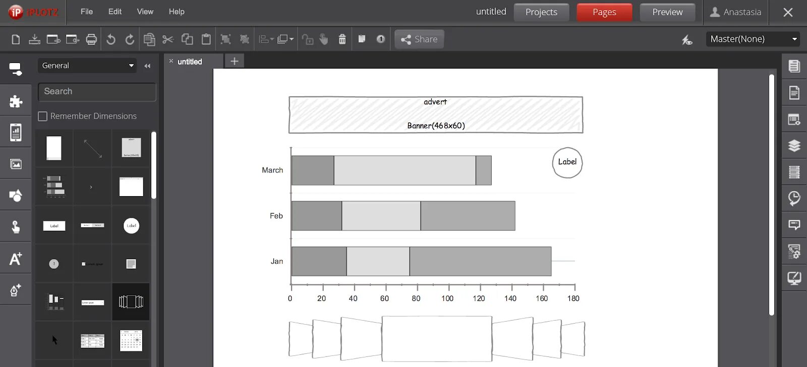Click the Search components field
807x367 pixels.
click(97, 92)
